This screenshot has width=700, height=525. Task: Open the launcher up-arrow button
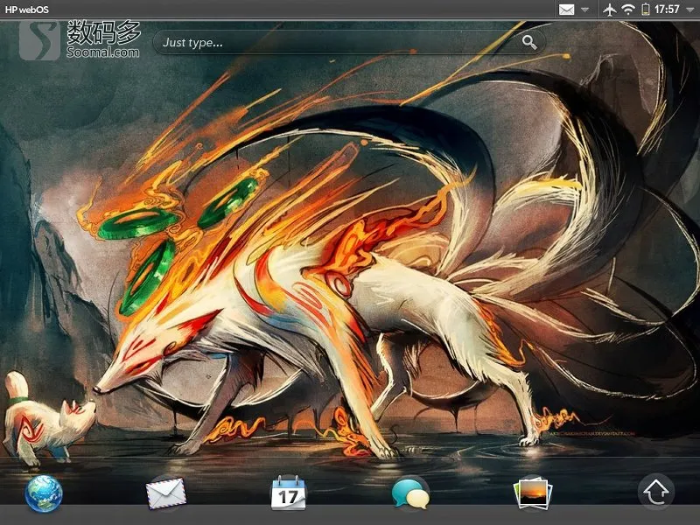point(655,492)
